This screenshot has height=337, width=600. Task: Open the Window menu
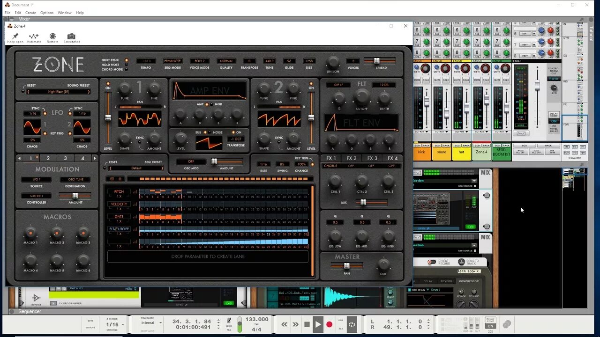(x=65, y=13)
